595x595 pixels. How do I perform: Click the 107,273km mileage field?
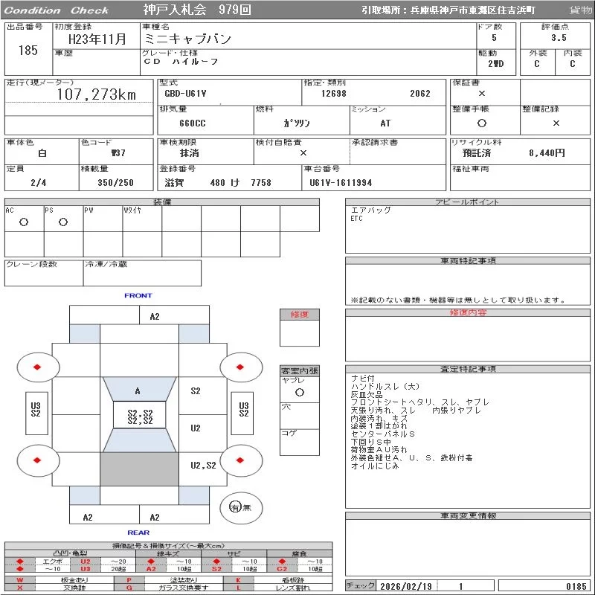[97, 95]
